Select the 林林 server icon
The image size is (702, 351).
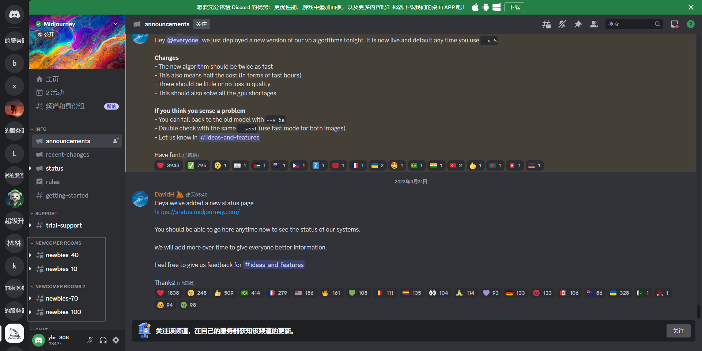click(14, 243)
